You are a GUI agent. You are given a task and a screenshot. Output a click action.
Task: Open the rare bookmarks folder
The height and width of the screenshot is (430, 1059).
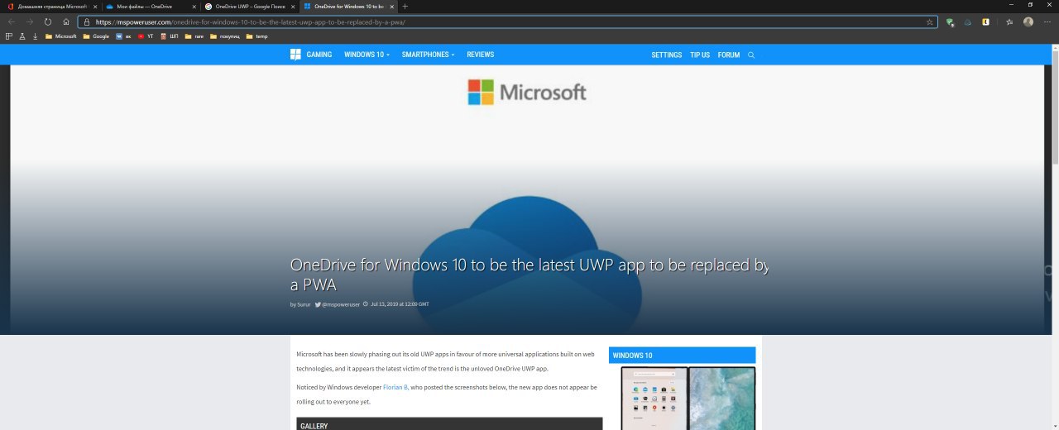[x=194, y=36]
